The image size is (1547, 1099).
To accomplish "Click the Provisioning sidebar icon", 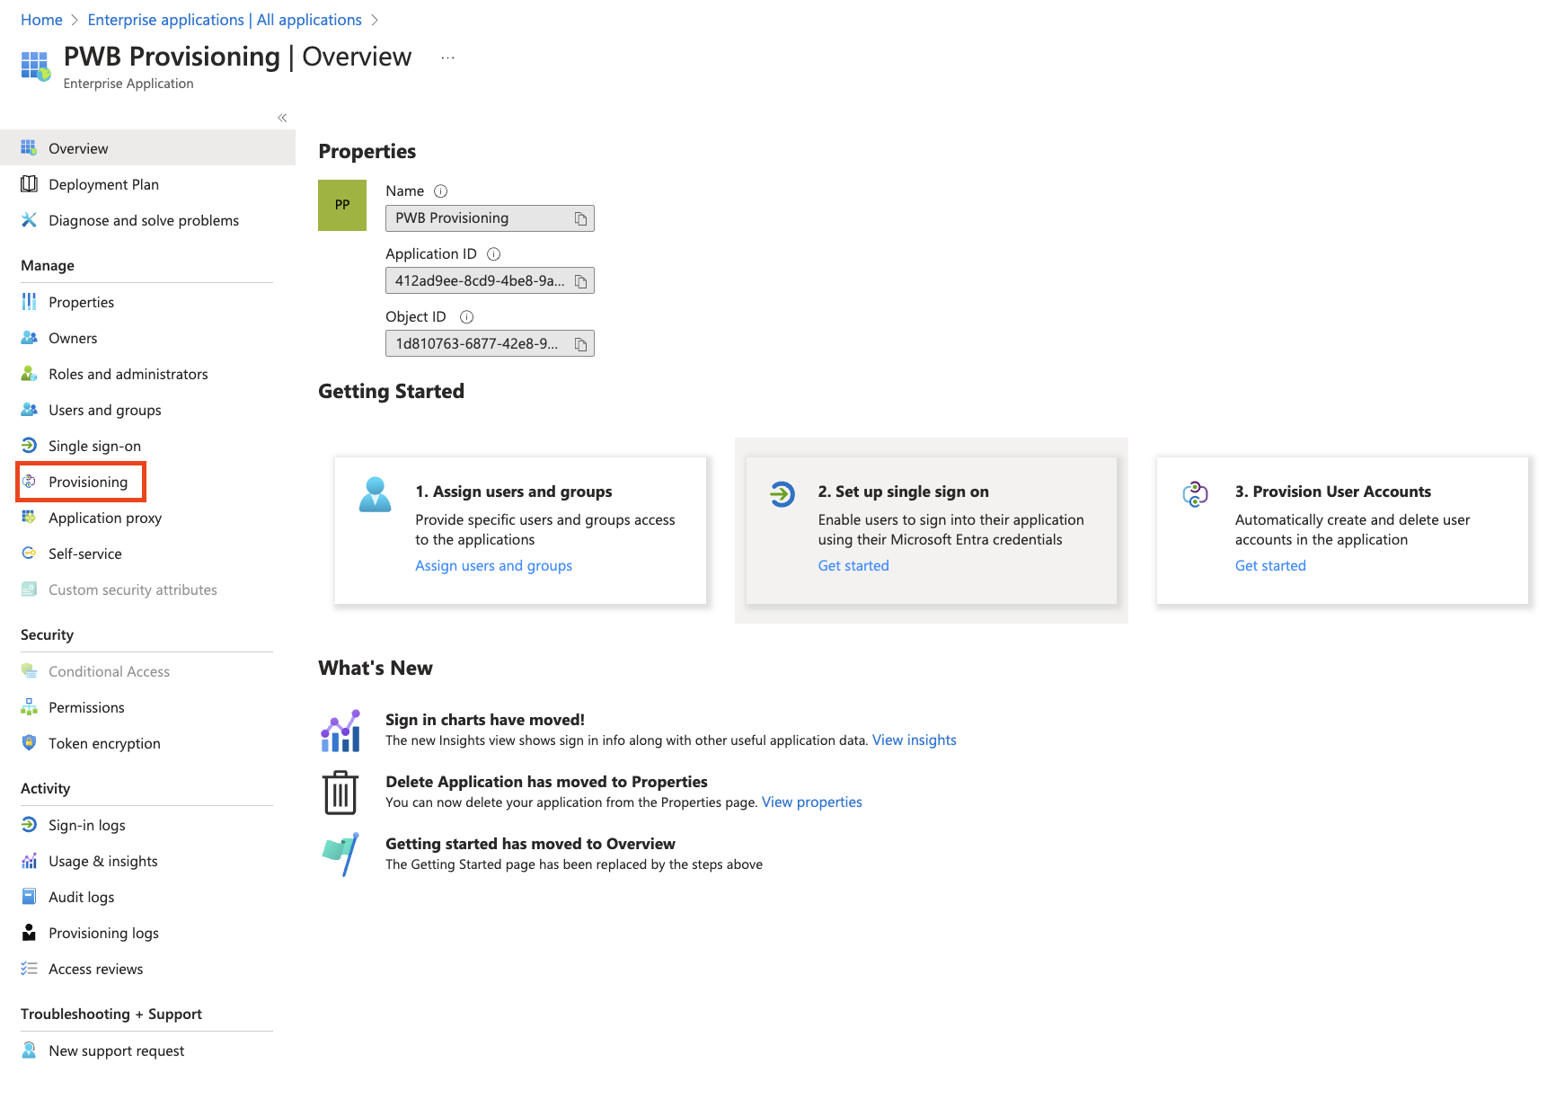I will pyautogui.click(x=29, y=482).
